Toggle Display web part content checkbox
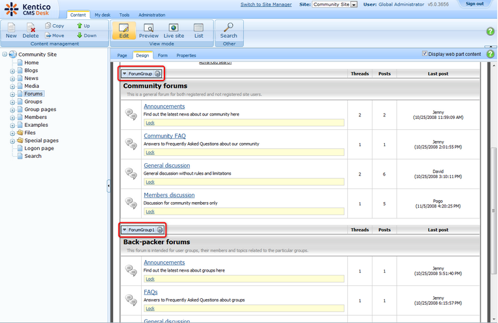The width and height of the screenshot is (498, 323). pos(425,54)
